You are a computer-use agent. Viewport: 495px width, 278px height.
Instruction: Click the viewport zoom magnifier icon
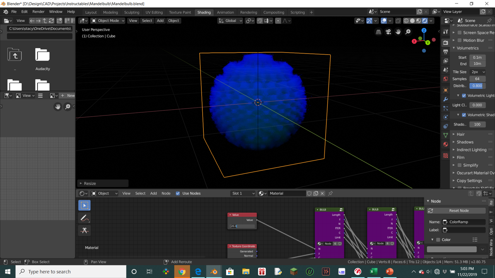pyautogui.click(x=408, y=32)
